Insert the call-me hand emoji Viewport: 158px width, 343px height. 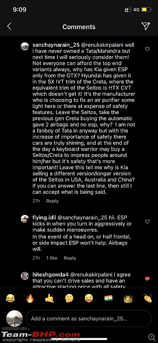50,298
